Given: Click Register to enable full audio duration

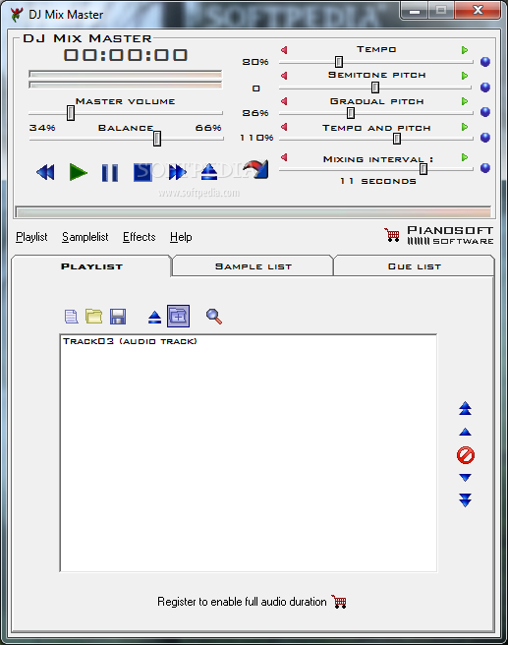Looking at the screenshot, I should (x=242, y=602).
